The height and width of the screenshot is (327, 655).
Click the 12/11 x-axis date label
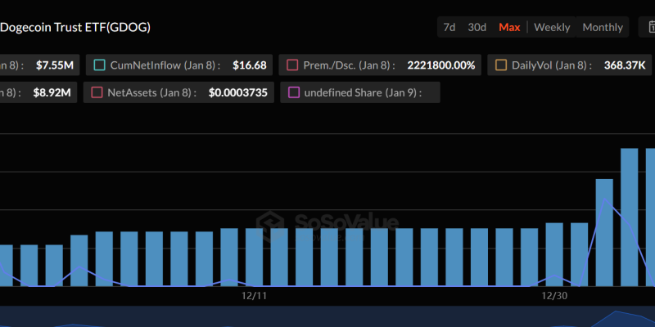pyautogui.click(x=254, y=294)
